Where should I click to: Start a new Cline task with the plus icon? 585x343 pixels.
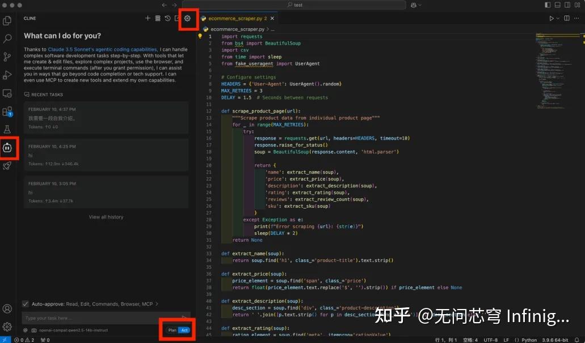pos(148,19)
